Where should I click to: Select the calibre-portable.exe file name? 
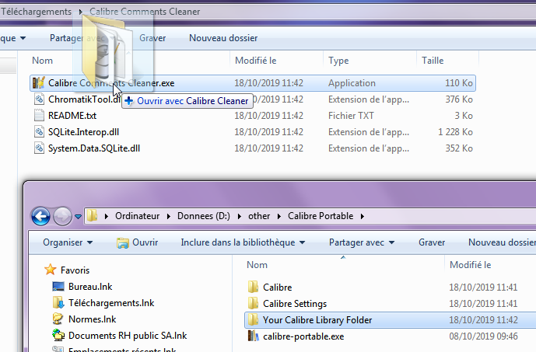point(303,336)
